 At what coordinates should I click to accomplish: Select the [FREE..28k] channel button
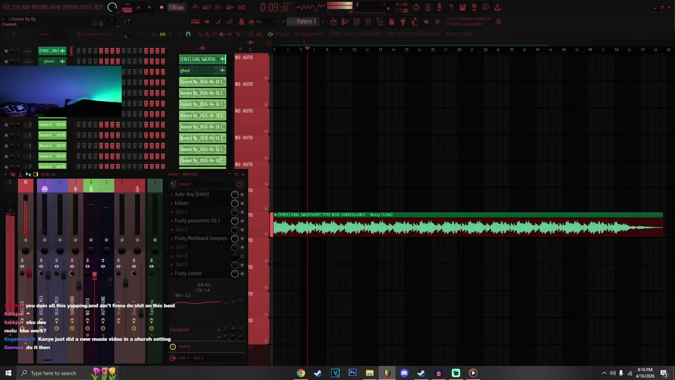52,51
